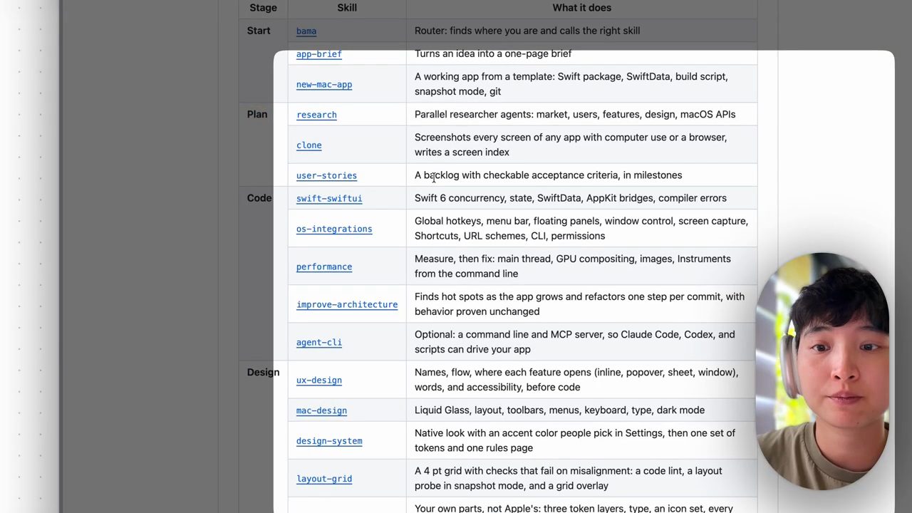912x513 pixels.
Task: Click 'Measure, then fix: main thread' description
Action: pyautogui.click(x=573, y=266)
